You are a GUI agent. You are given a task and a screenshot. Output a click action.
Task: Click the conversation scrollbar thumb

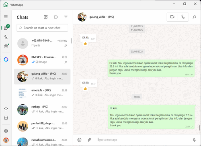tap(200, 128)
